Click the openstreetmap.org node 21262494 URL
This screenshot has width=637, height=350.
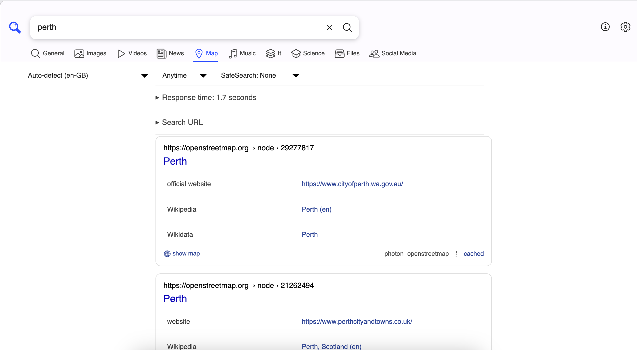pos(239,285)
